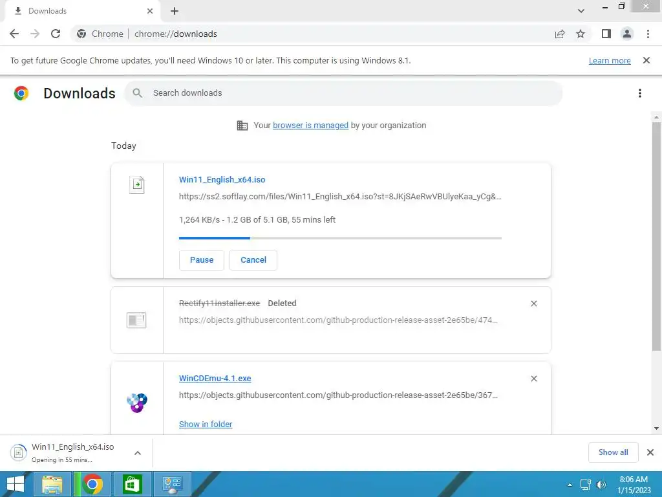This screenshot has width=662, height=497.
Task: Click the network icon in system tray
Action: [x=586, y=485]
